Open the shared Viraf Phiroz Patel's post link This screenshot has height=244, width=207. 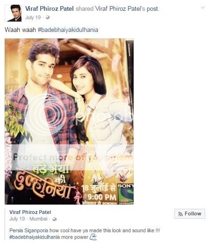pos(127,9)
